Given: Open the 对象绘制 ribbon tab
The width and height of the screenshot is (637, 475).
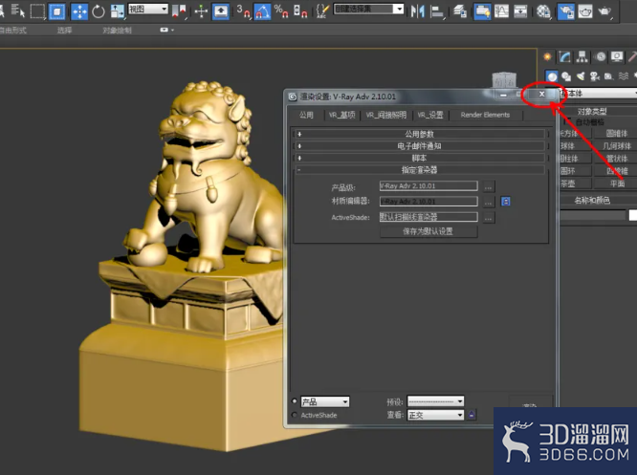Looking at the screenshot, I should (117, 30).
